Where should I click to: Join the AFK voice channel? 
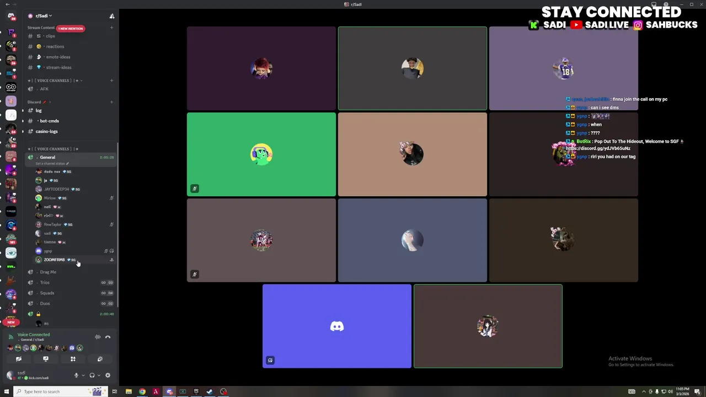[x=71, y=89]
